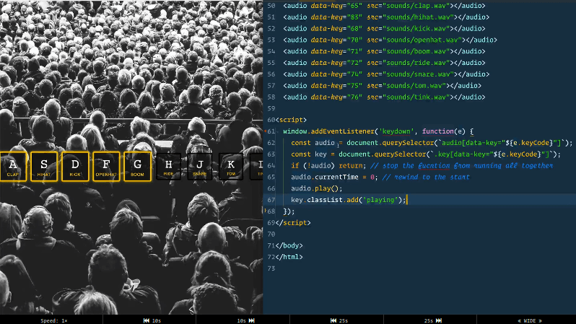
Task: Click 'sounds/tink.wav' source path
Action: pyautogui.click(x=418, y=97)
